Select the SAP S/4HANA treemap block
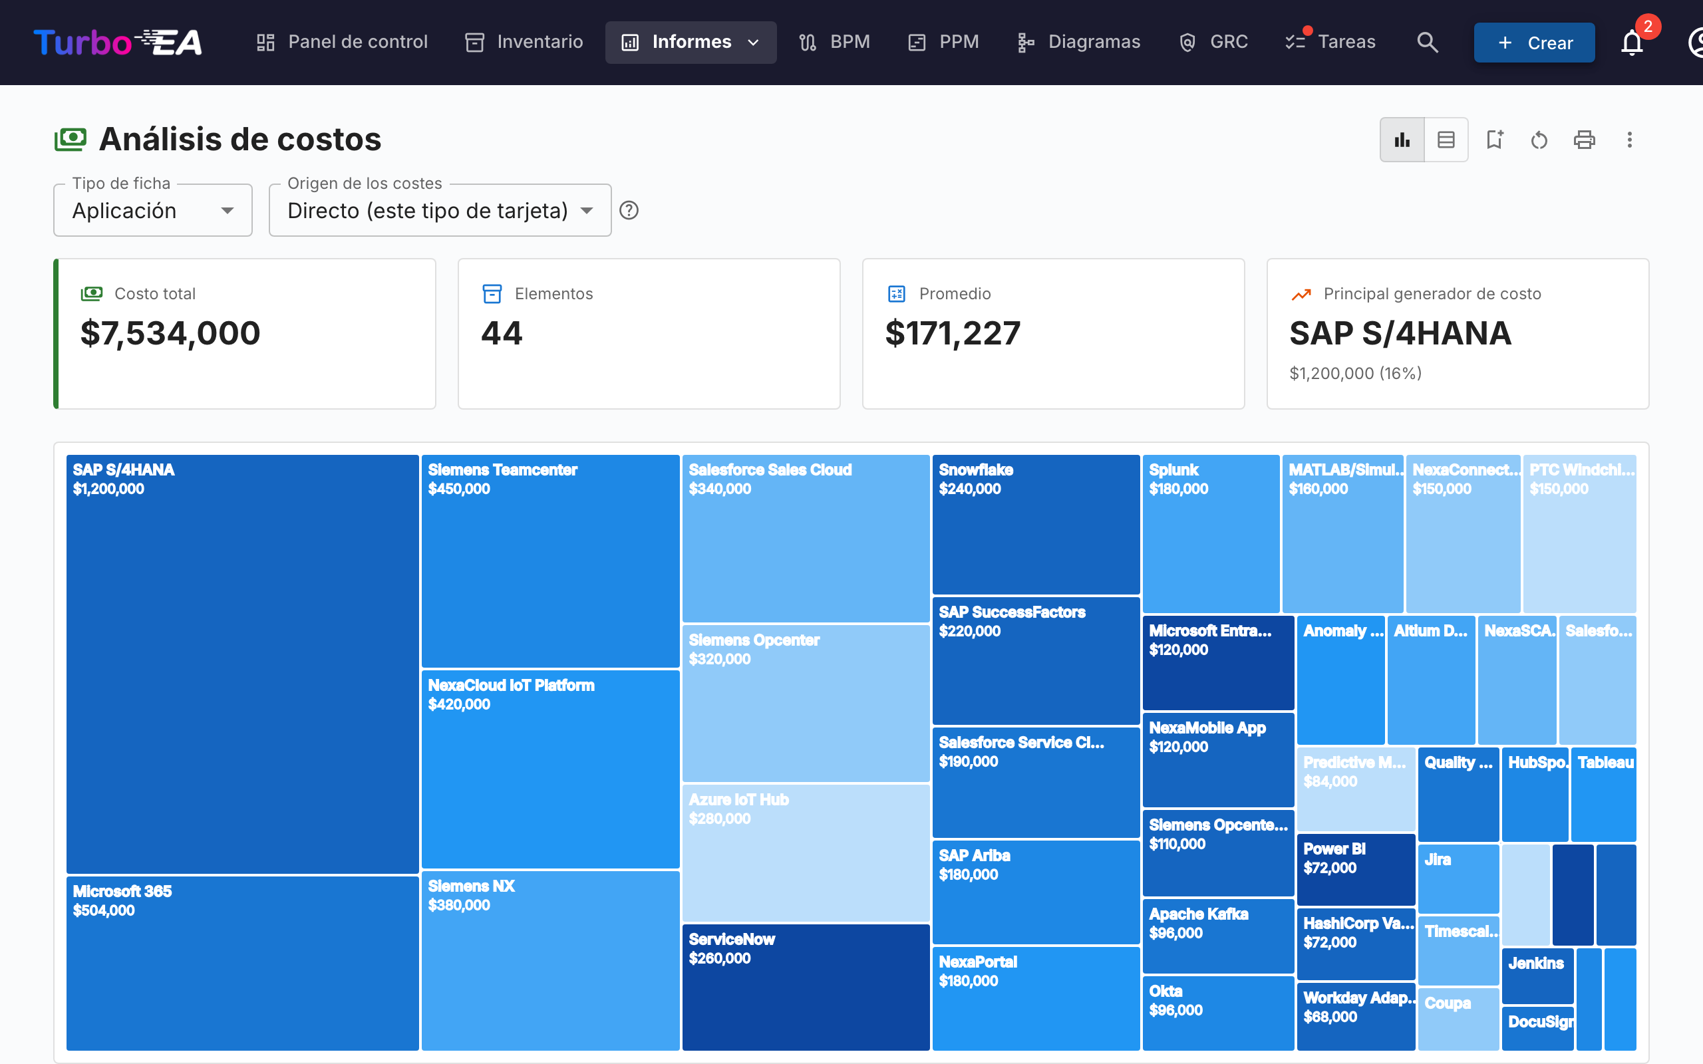The width and height of the screenshot is (1703, 1064). click(243, 664)
